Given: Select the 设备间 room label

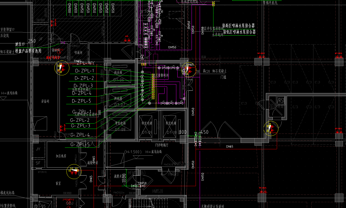Looking at the screenshot, I should click(45, 101).
